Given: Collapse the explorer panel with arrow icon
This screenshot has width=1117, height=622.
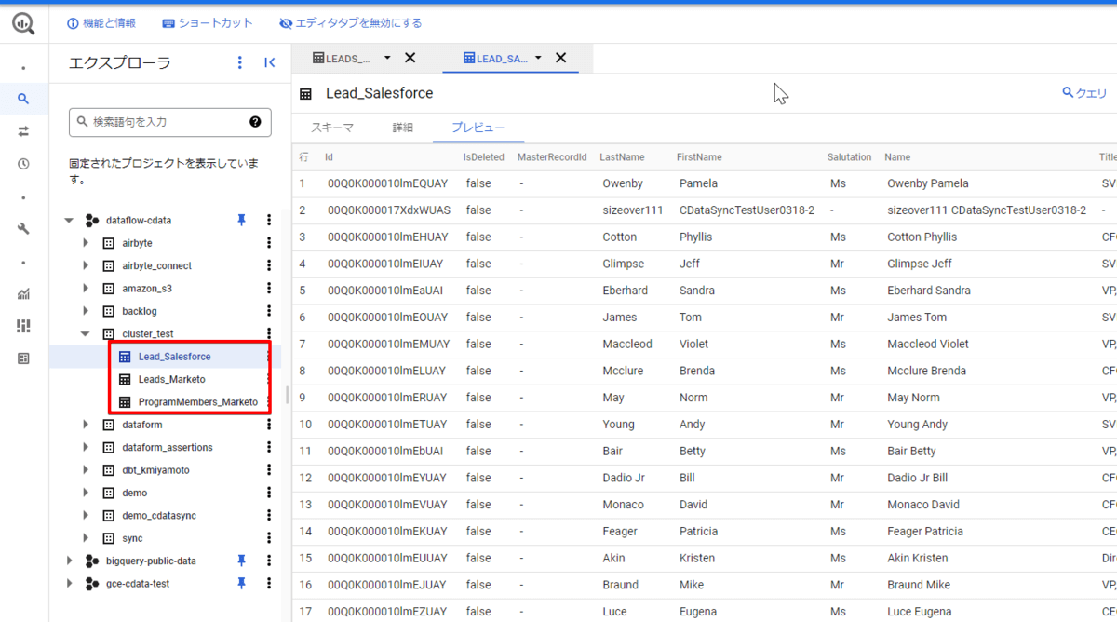Looking at the screenshot, I should tap(269, 62).
